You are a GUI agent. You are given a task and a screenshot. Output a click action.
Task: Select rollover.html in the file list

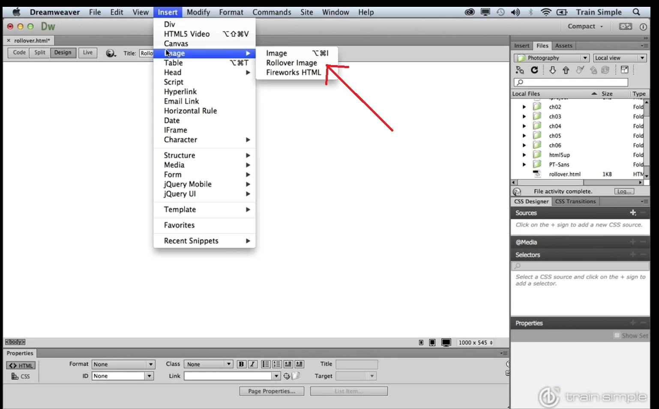[565, 174]
